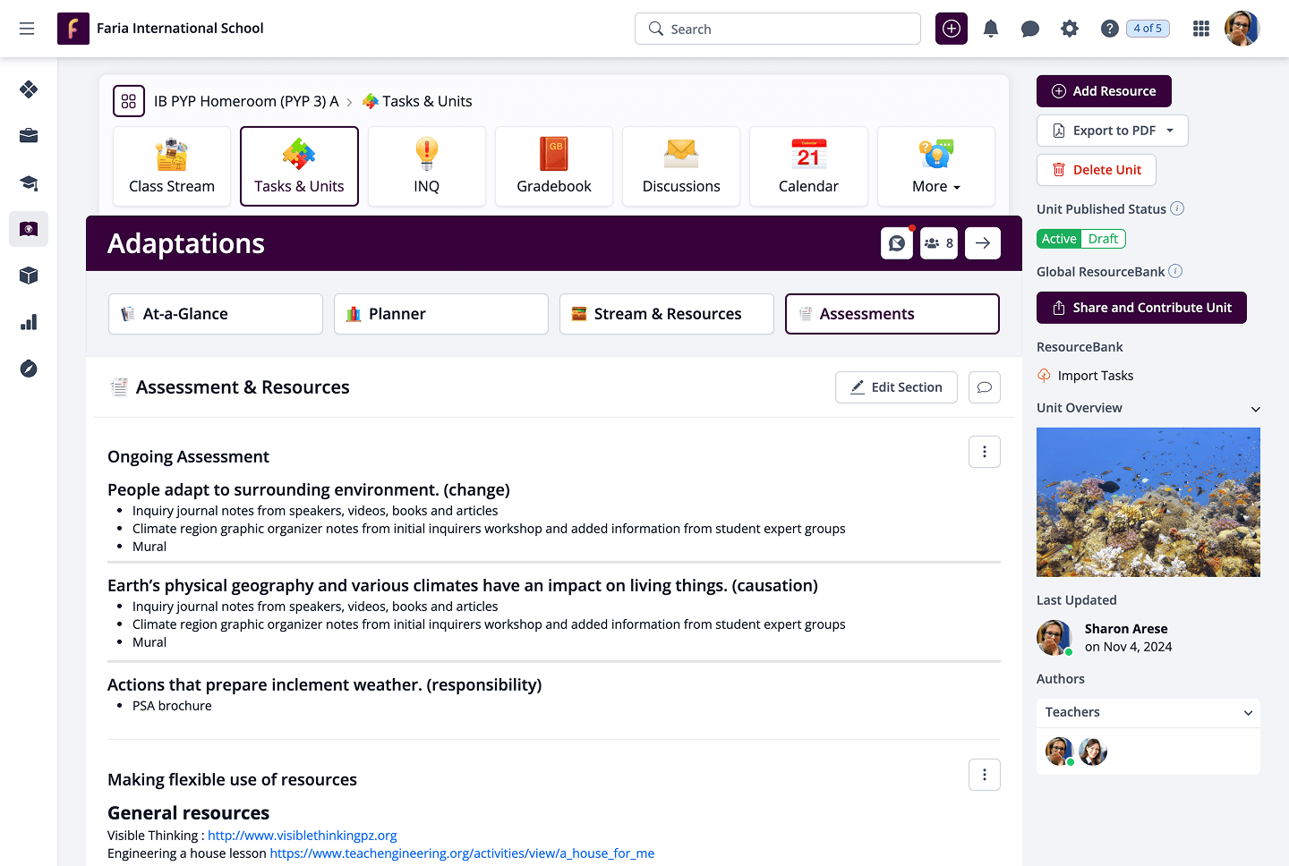Collapse the Unit Overview section
This screenshot has height=866, width=1289.
click(1256, 409)
